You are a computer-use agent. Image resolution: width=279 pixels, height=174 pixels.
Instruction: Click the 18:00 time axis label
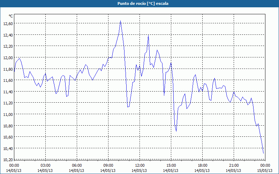[202, 166]
